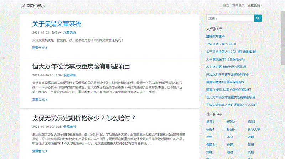Focus the 搜索 input field

230,18
